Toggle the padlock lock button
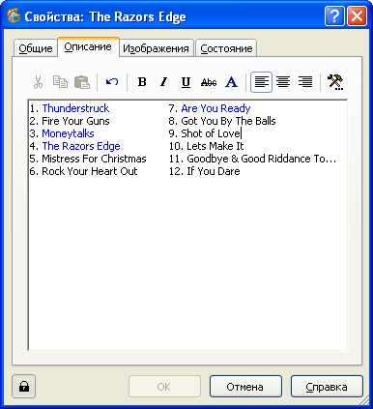The height and width of the screenshot is (409, 373). point(24,386)
